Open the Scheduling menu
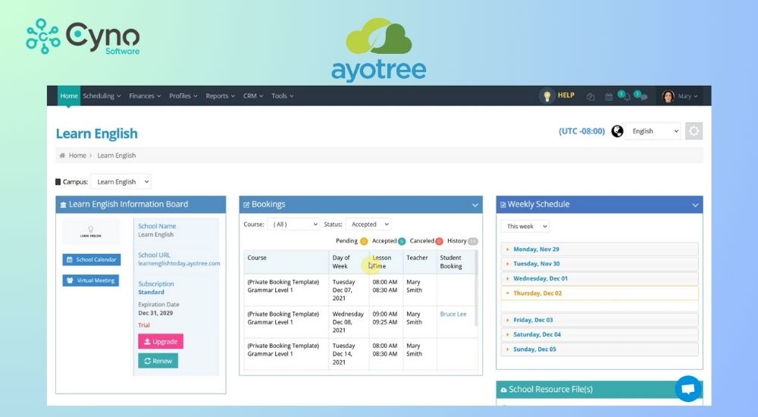Screen dimensions: 758x417 click(x=102, y=96)
